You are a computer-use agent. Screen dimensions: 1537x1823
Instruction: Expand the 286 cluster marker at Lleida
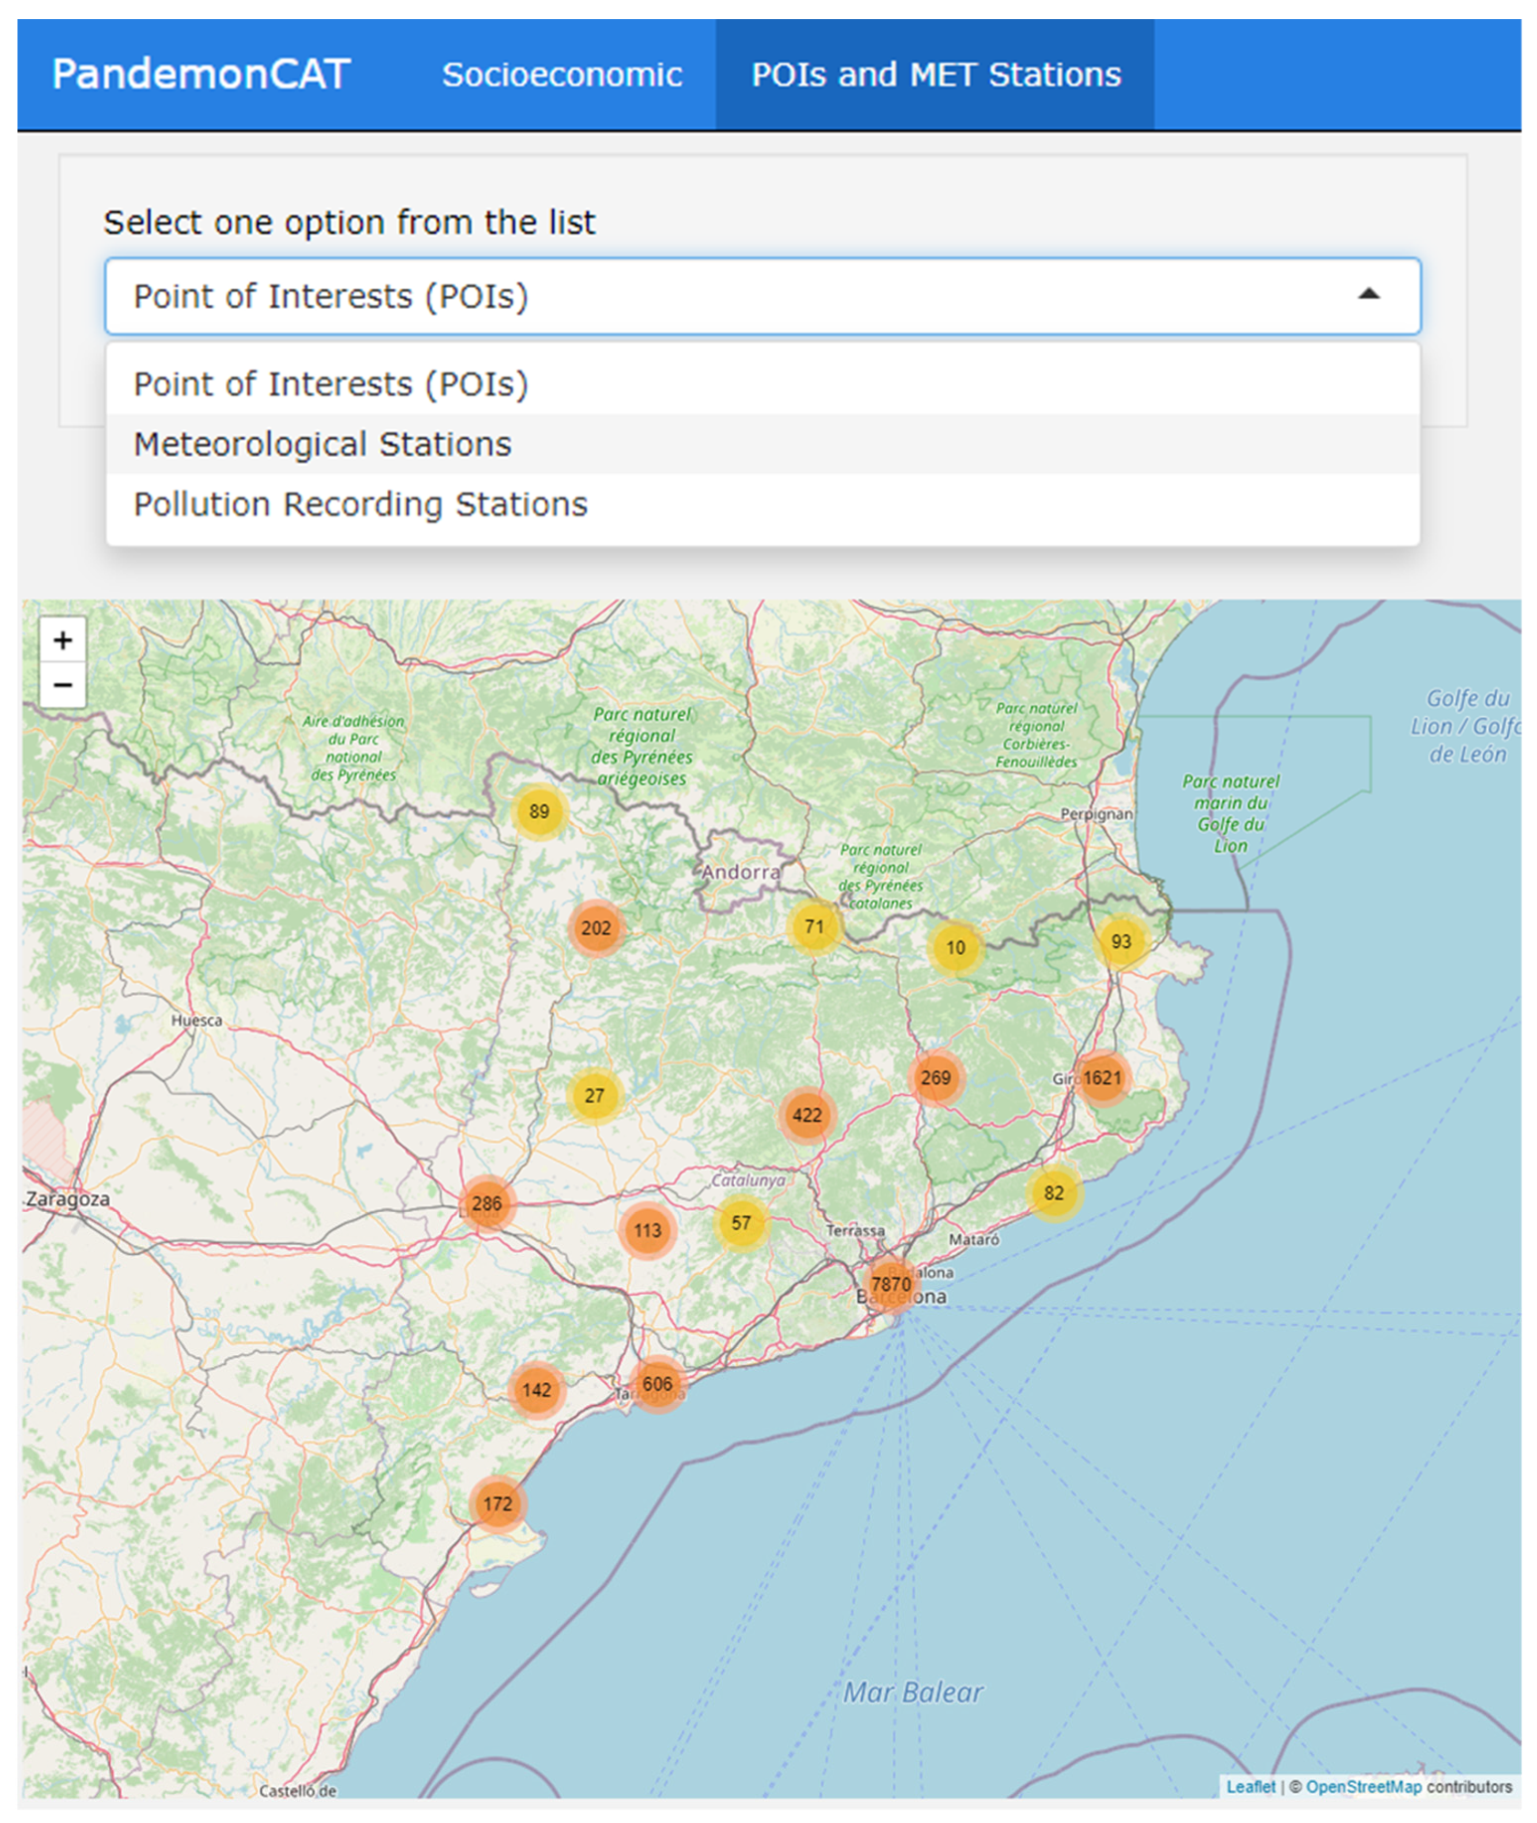tap(487, 1203)
